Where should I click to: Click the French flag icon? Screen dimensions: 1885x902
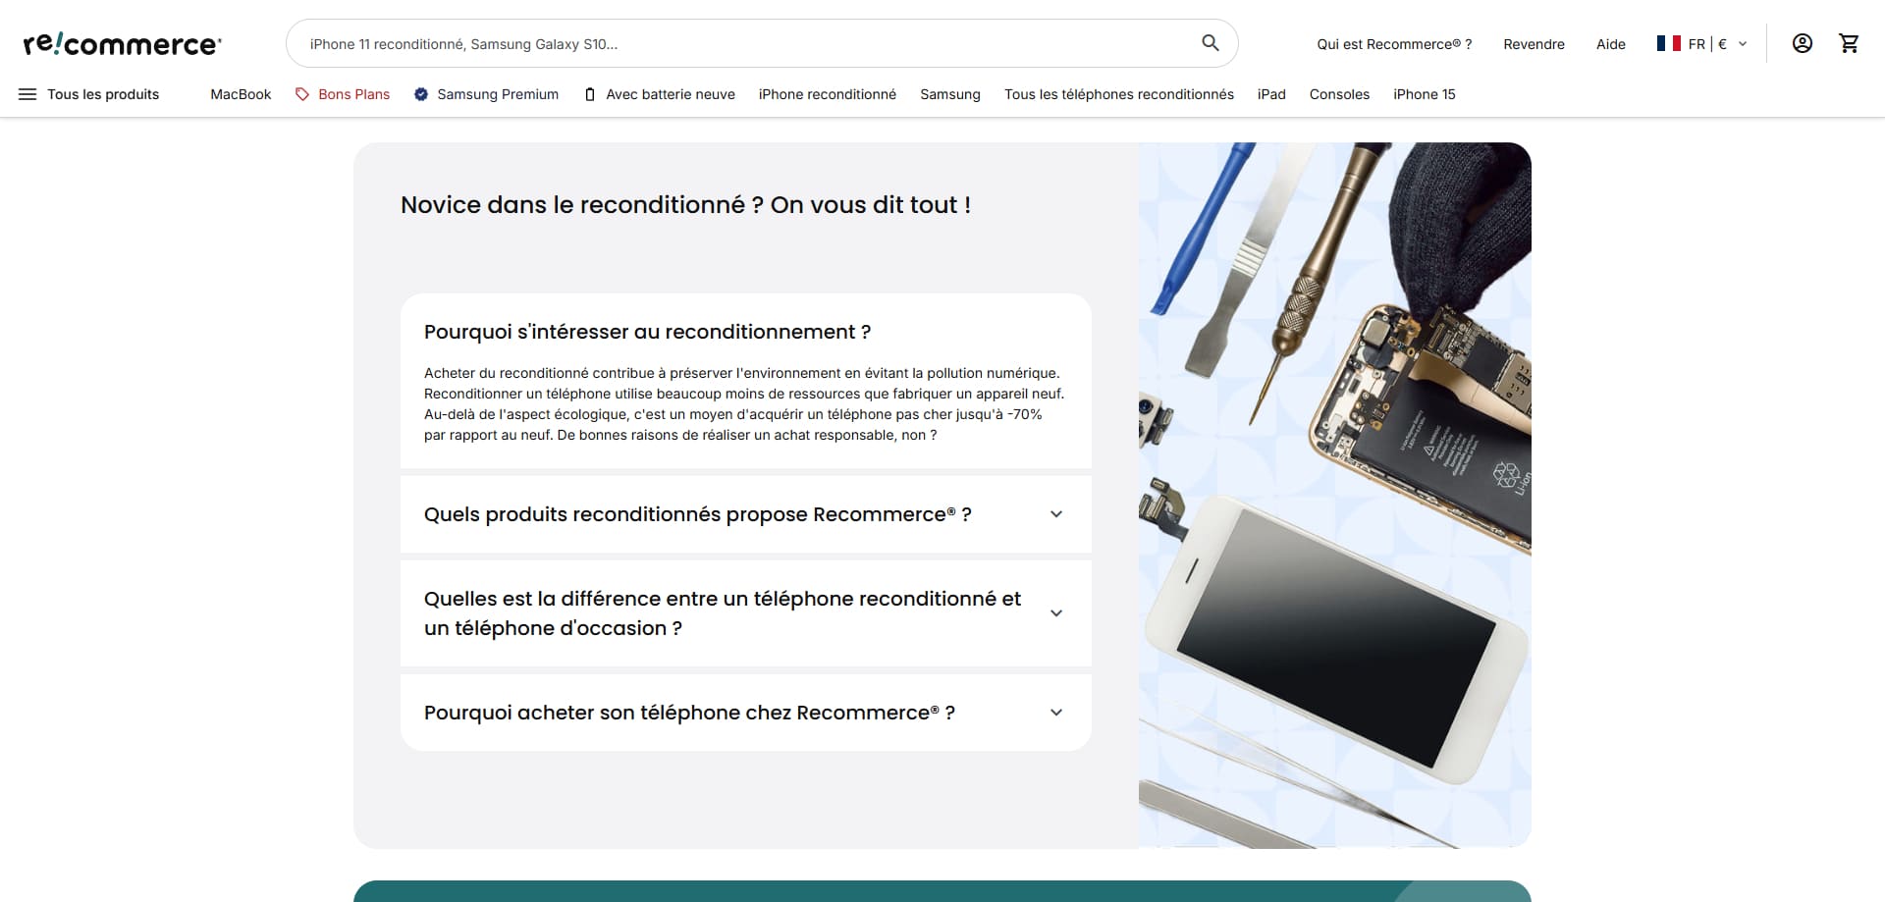point(1668,43)
